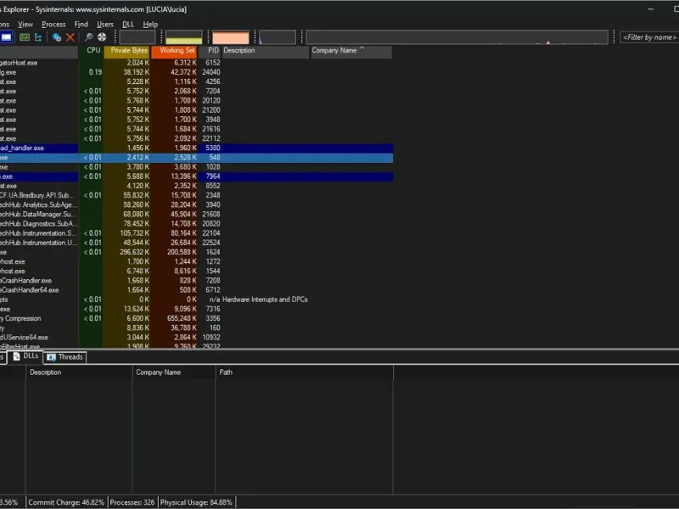Viewport: 679px width, 509px height.
Task: Open the DLL menu
Action: click(x=128, y=25)
